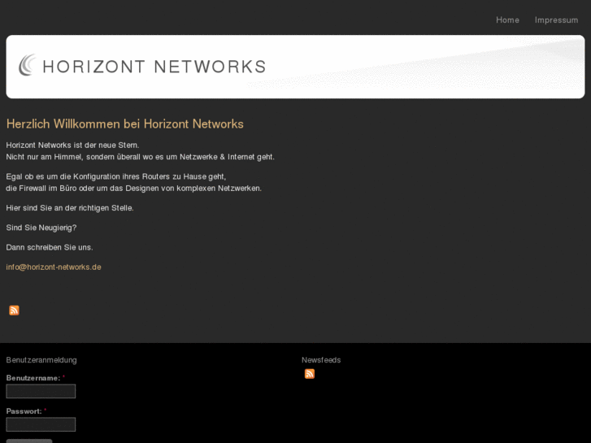591x443 pixels.
Task: Click the Passwort label
Action: (24, 411)
